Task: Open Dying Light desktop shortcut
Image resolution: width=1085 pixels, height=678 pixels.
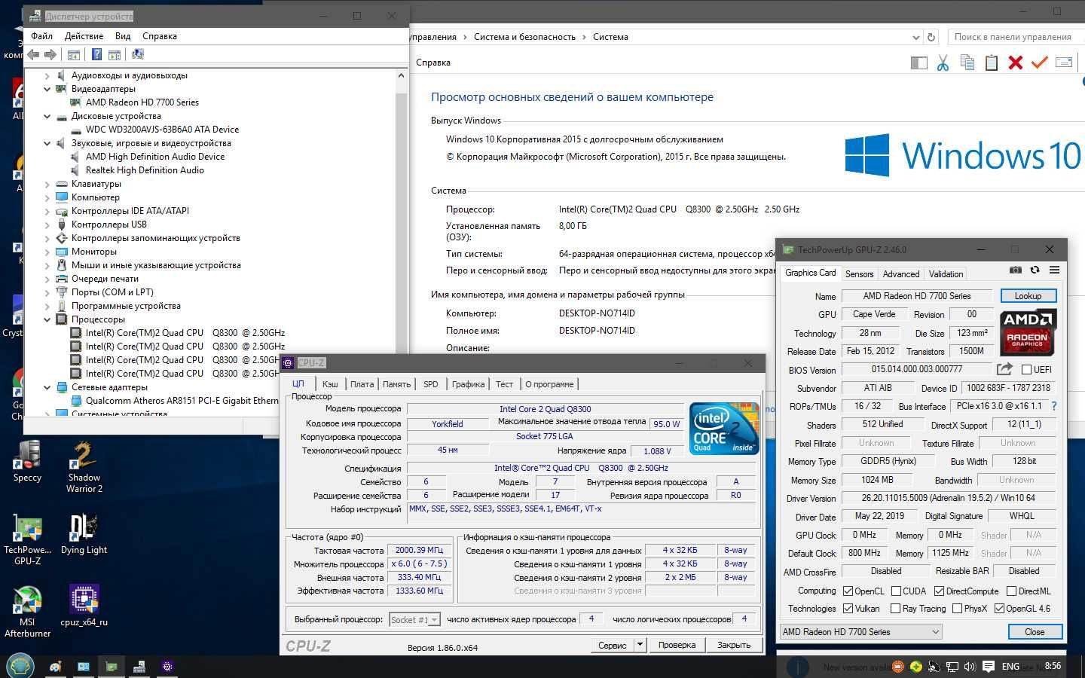Action: click(84, 535)
